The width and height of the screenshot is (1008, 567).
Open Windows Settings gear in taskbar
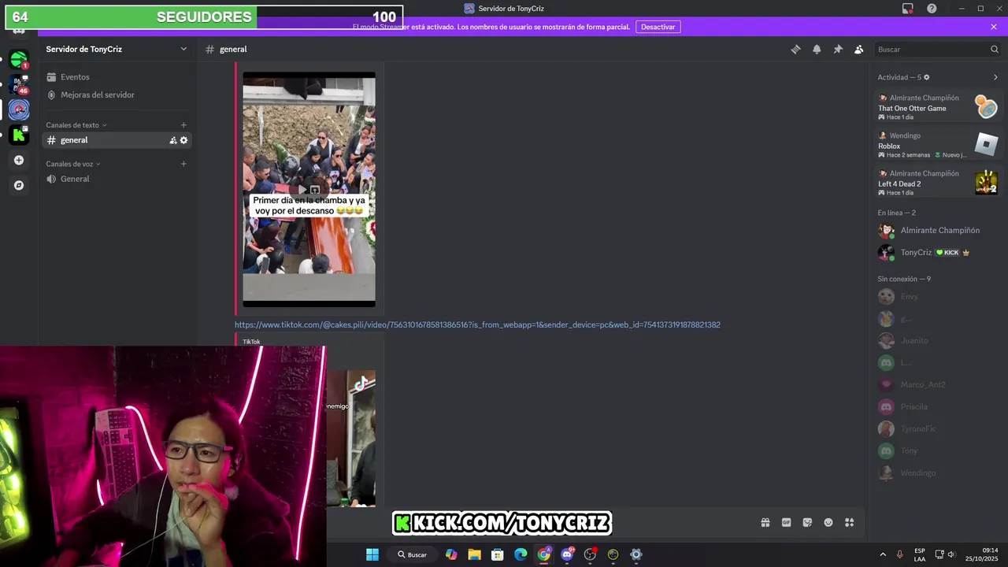click(x=636, y=554)
